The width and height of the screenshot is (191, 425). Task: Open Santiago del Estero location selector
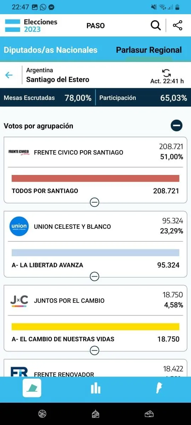58,75
